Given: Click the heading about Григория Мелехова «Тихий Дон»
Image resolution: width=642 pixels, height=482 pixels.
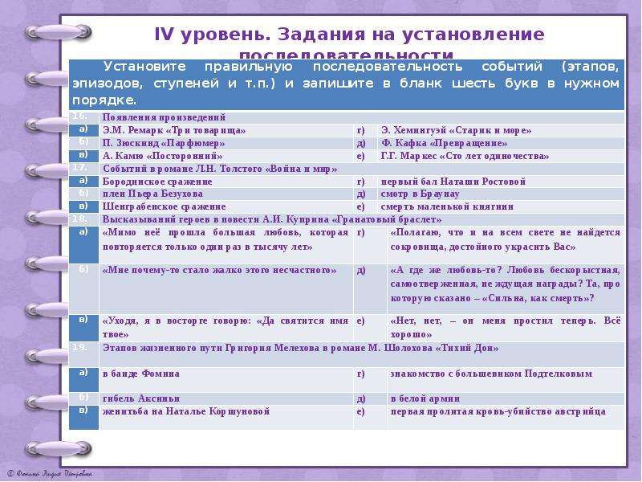Looking at the screenshot, I should point(300,348).
